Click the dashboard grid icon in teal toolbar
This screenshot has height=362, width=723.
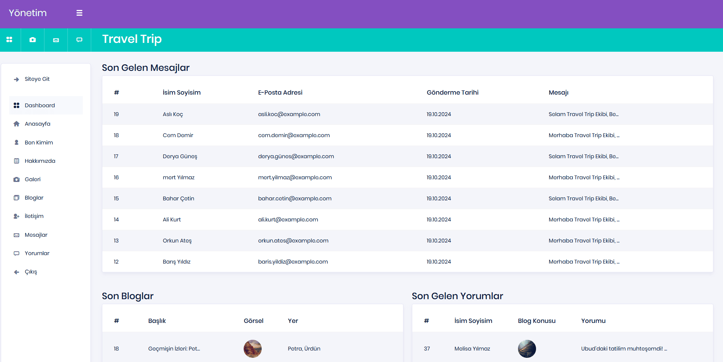10,40
